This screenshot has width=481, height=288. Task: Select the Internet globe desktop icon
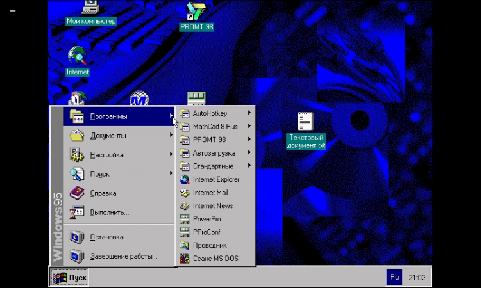[x=77, y=56]
